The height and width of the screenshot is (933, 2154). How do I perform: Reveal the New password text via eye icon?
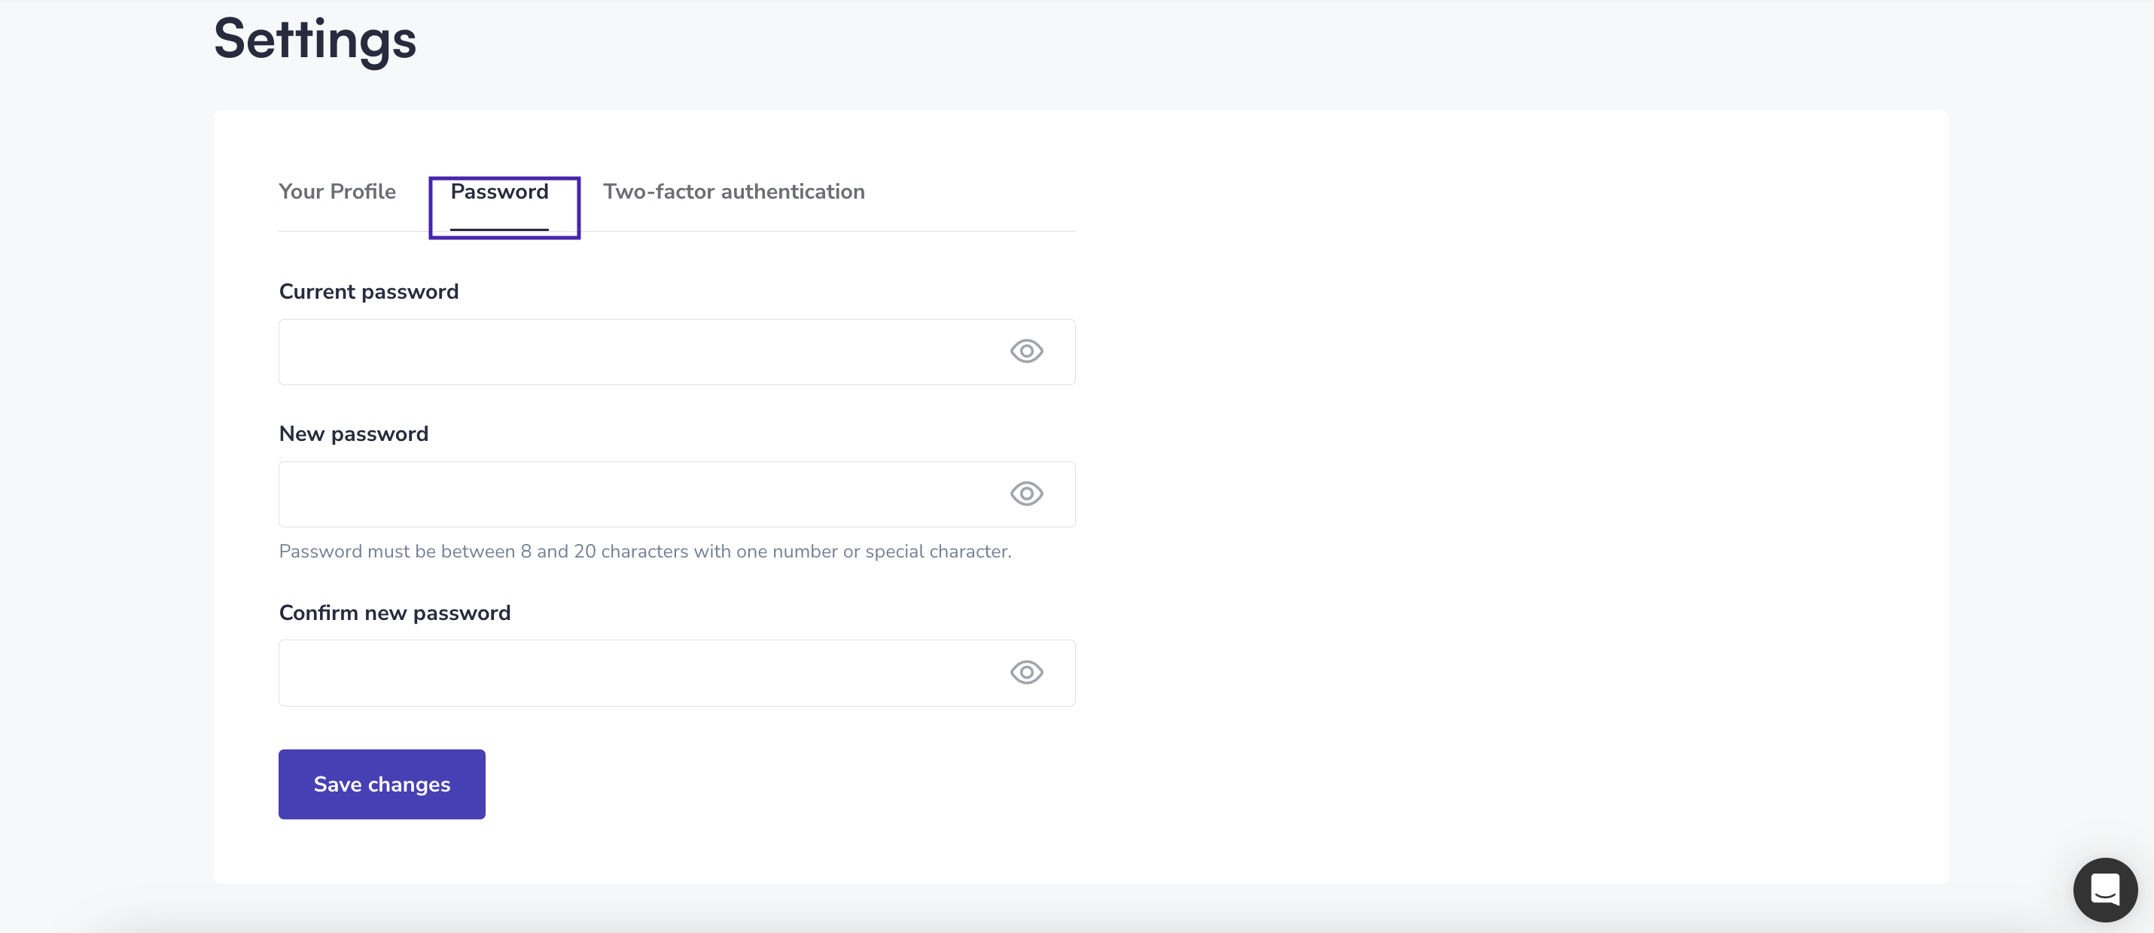pyautogui.click(x=1026, y=494)
